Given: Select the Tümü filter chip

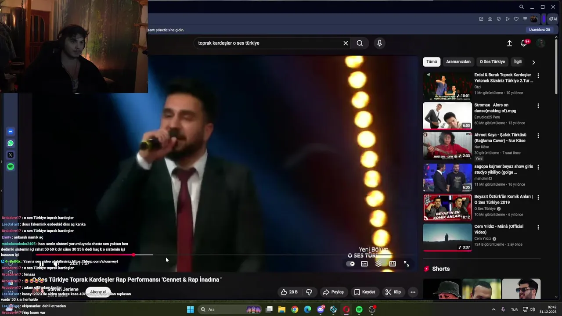Looking at the screenshot, I should point(432,62).
